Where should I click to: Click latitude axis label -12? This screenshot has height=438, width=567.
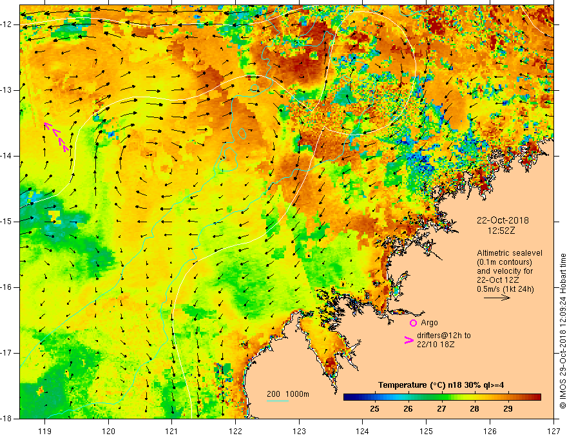coord(6,24)
